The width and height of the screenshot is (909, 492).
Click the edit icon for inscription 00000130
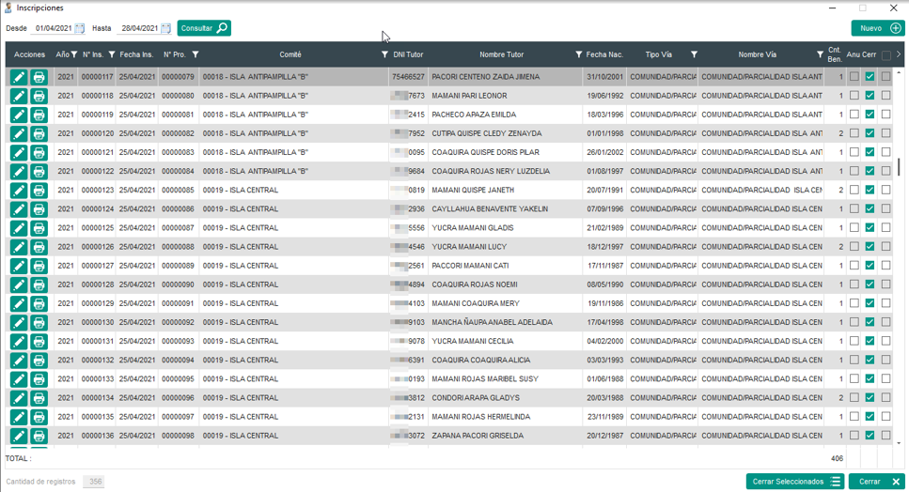(19, 323)
